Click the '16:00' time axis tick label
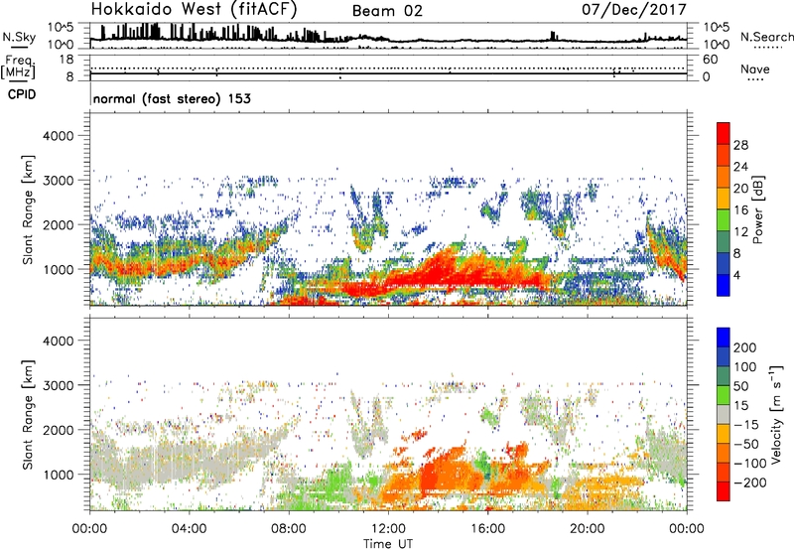The width and height of the screenshot is (794, 550). pyautogui.click(x=487, y=529)
